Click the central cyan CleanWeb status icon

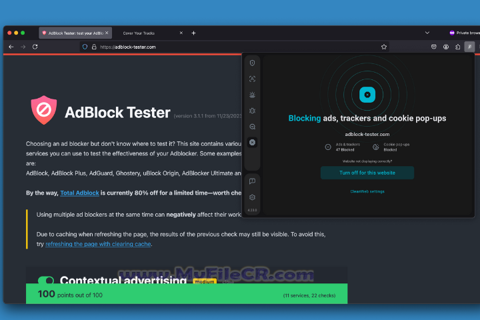tap(367, 95)
